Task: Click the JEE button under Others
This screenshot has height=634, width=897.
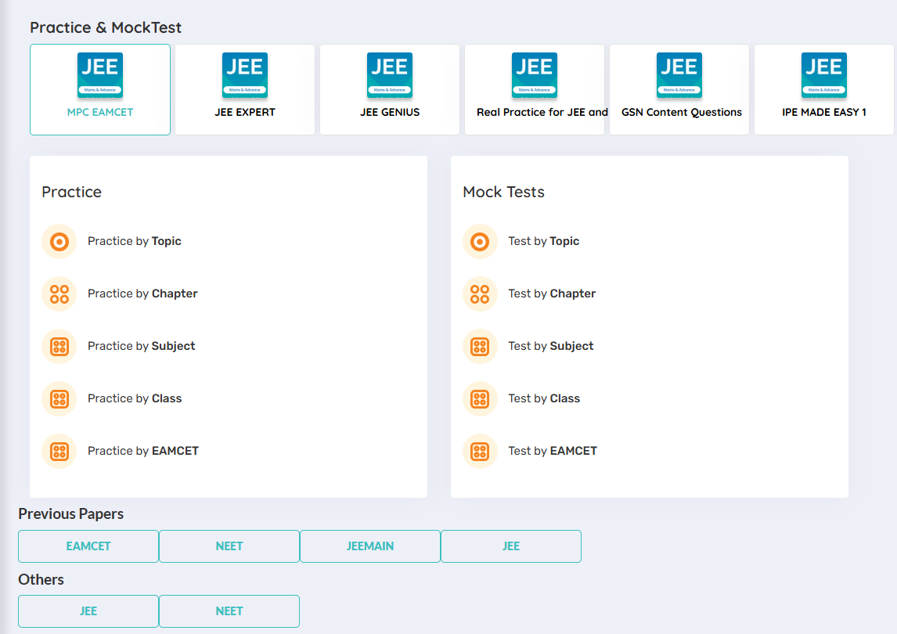Action: (x=88, y=611)
